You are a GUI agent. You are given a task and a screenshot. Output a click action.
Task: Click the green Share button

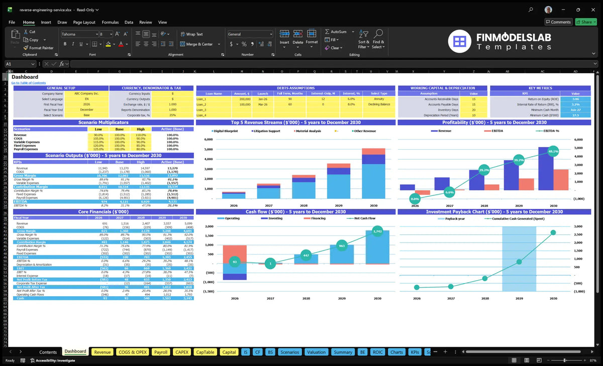(585, 22)
